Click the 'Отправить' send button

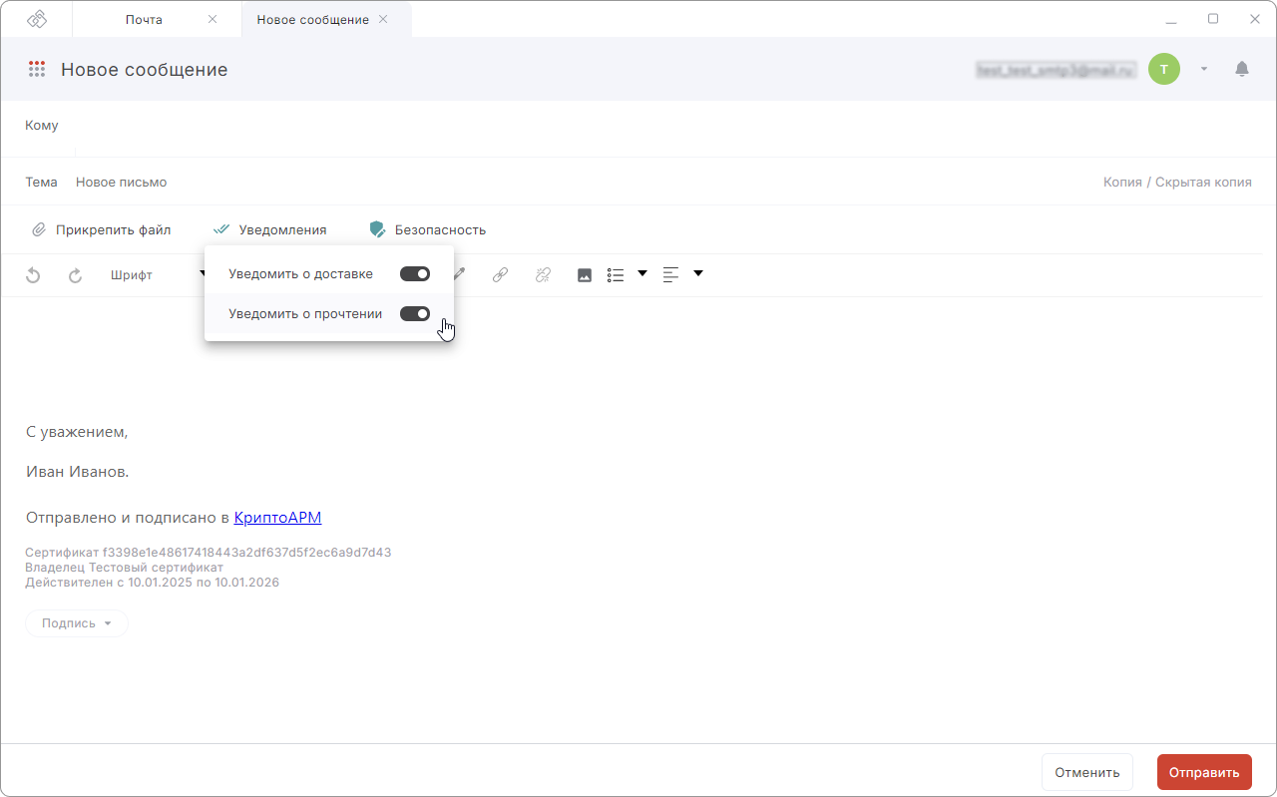[1204, 772]
